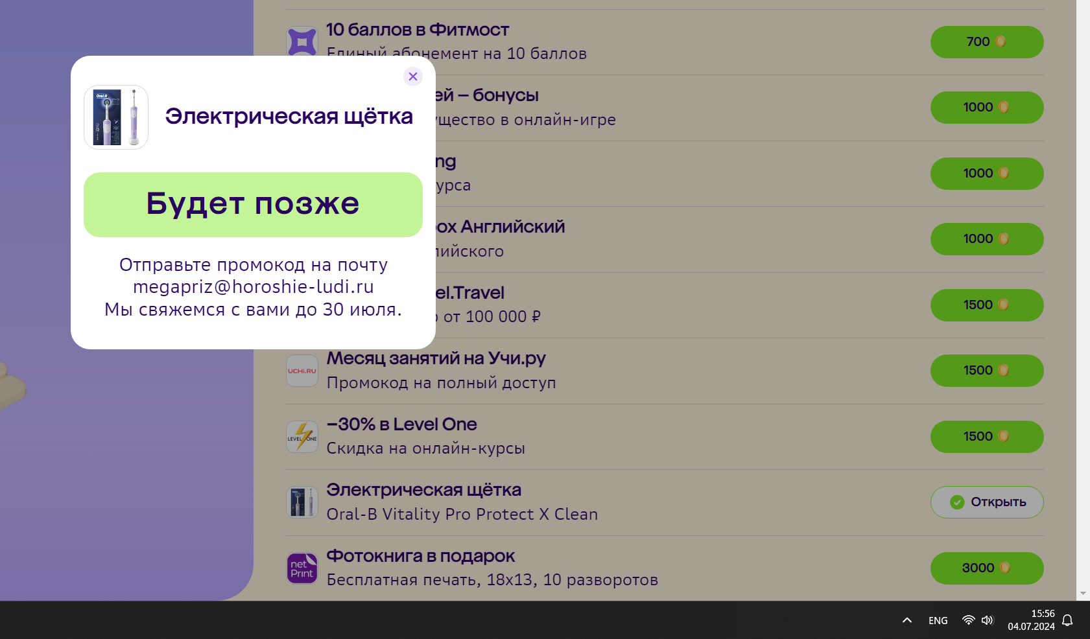The width and height of the screenshot is (1090, 639).
Task: Click the 700 coins button for Фитмост
Action: pyautogui.click(x=987, y=42)
